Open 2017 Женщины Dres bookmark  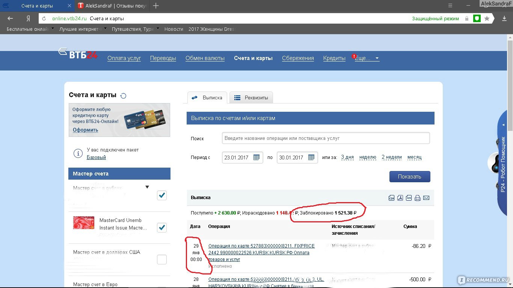pyautogui.click(x=211, y=29)
